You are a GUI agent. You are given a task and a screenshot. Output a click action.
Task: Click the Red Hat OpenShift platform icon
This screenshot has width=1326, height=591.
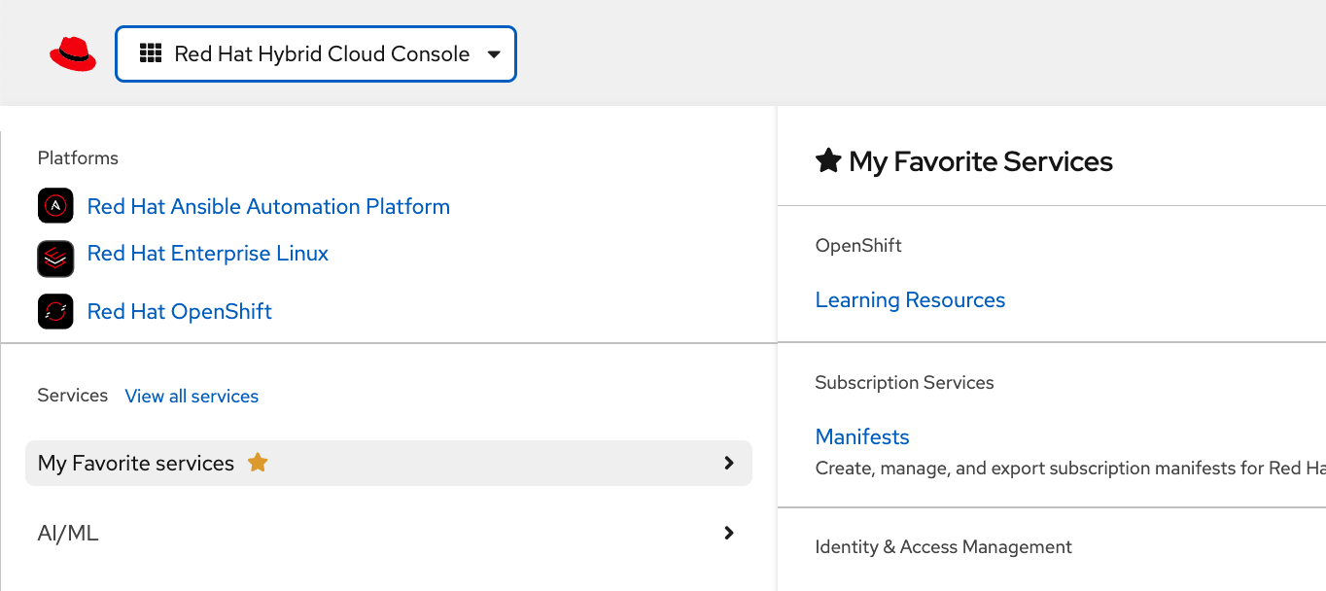(55, 311)
